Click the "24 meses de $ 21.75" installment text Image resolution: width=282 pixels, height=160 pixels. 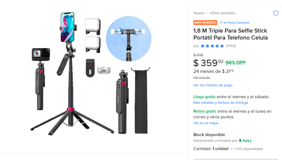[213, 71]
